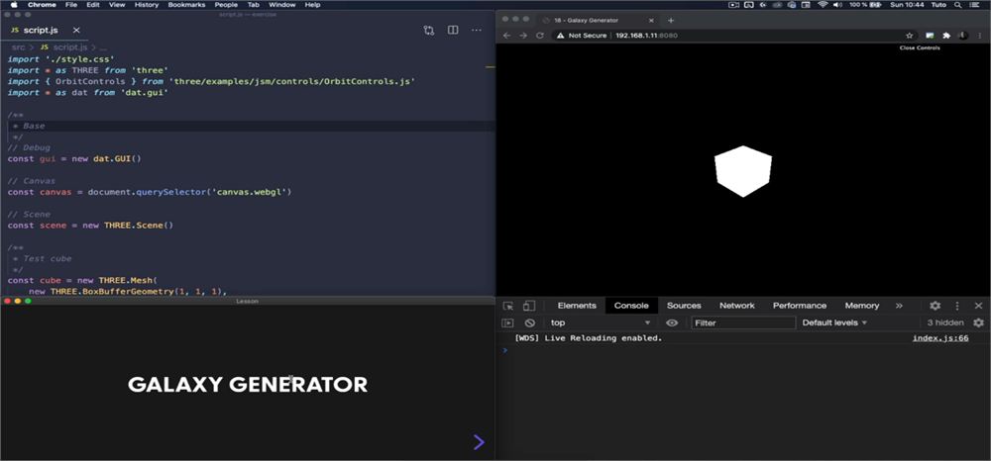991x461 pixels.
Task: Open source control changes icon in editor
Action: (x=429, y=31)
